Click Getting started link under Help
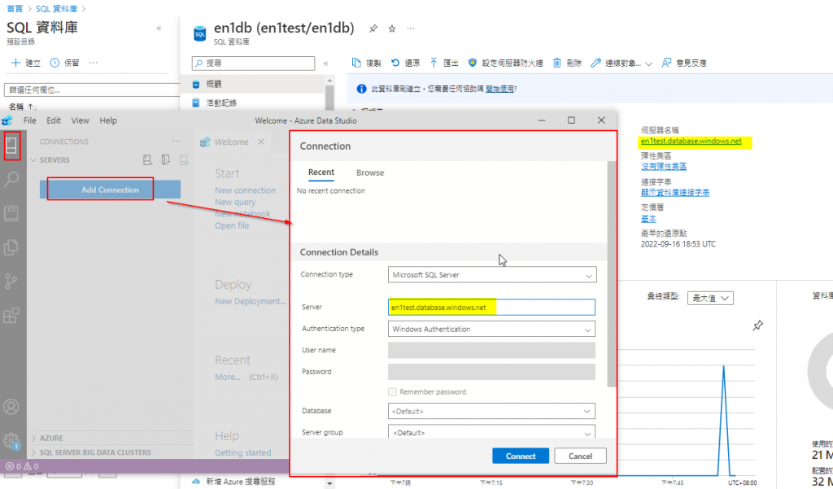This screenshot has width=833, height=489. [242, 453]
